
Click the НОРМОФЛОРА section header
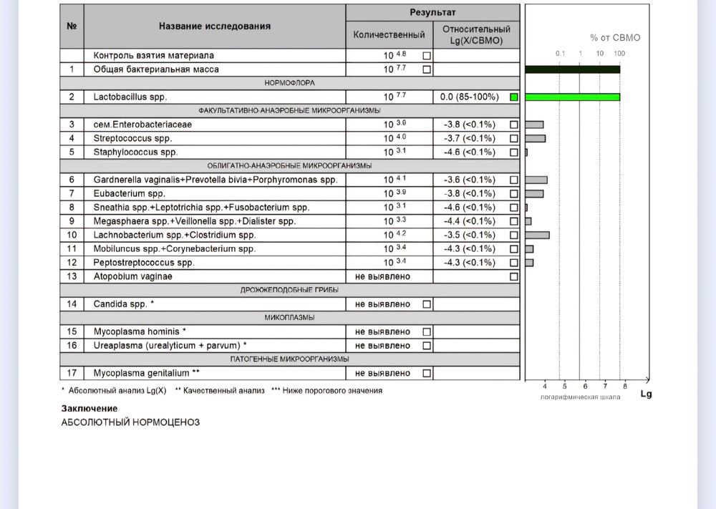point(290,83)
